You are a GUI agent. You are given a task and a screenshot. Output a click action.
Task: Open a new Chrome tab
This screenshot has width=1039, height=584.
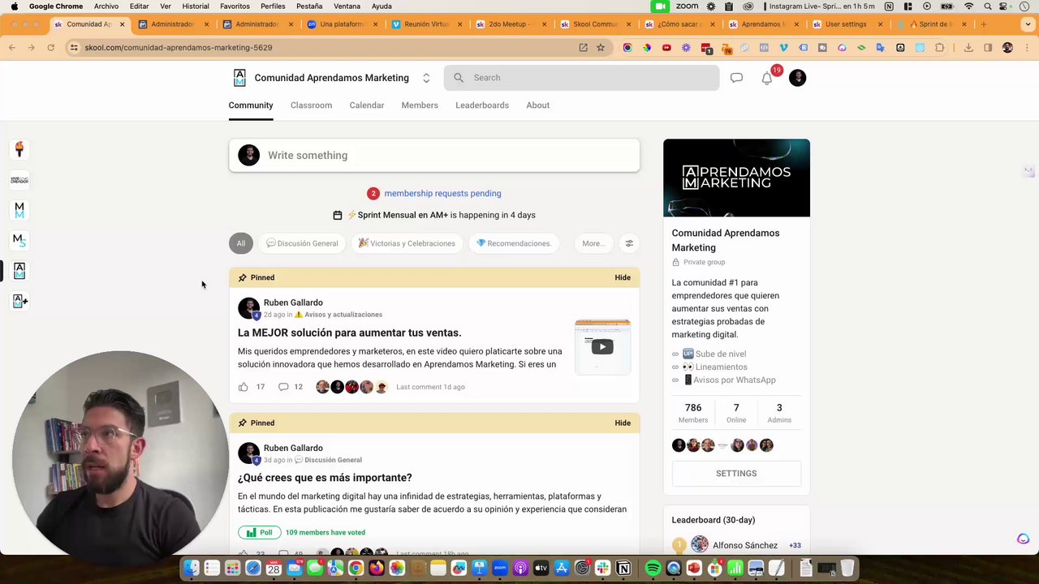(x=984, y=24)
